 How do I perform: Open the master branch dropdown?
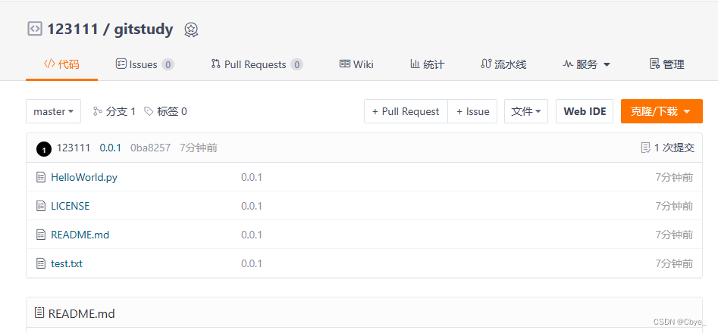(54, 111)
